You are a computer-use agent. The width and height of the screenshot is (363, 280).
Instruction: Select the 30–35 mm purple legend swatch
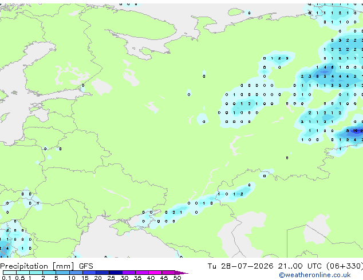[128, 273]
